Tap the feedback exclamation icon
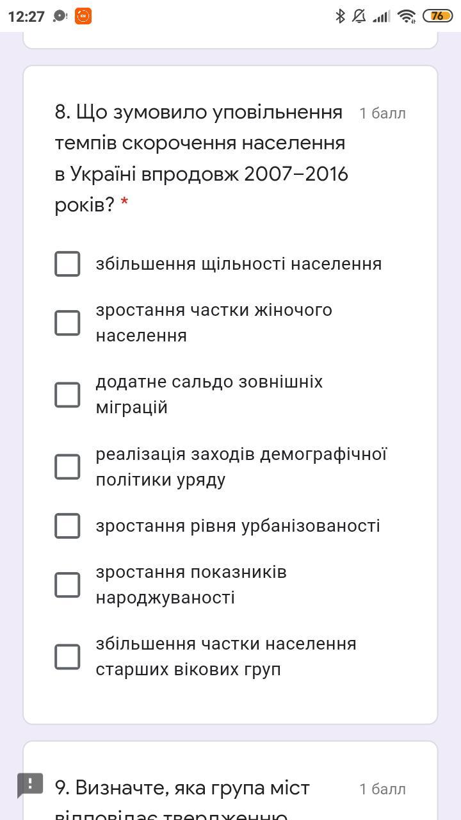461x820 pixels. pos(30,785)
